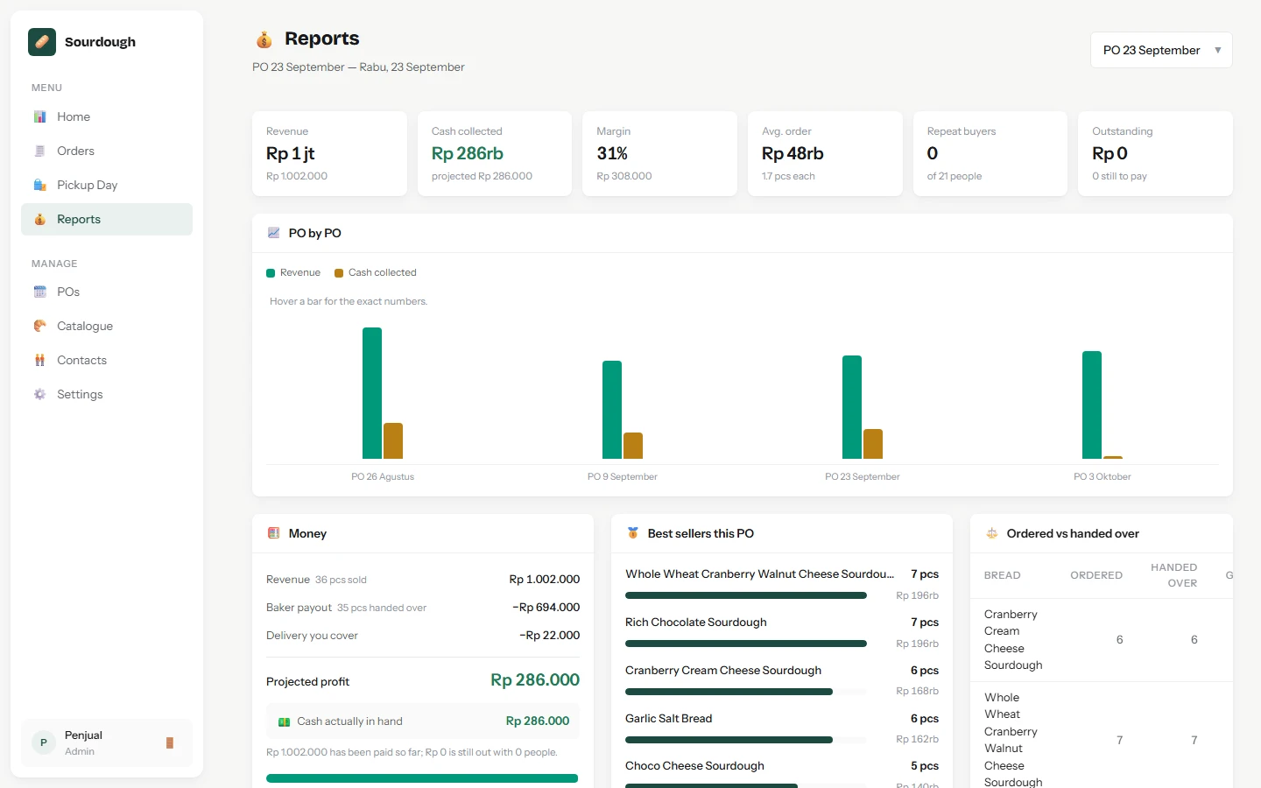The image size is (1261, 788).
Task: Click the PO 26 Agustus cash collected bar
Action: (393, 440)
